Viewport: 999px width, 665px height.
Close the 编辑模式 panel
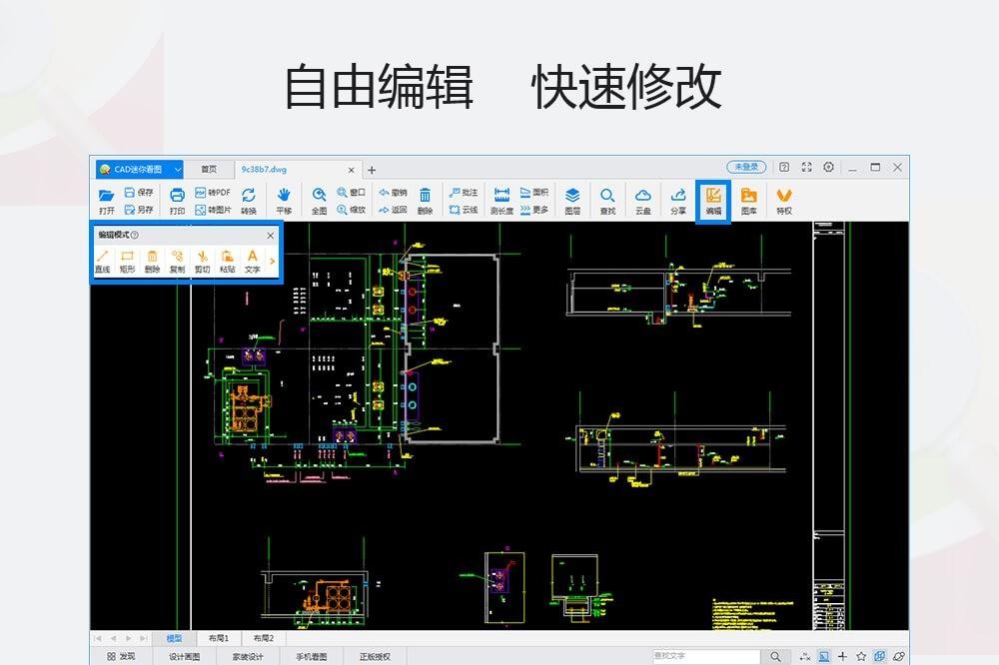pos(270,235)
